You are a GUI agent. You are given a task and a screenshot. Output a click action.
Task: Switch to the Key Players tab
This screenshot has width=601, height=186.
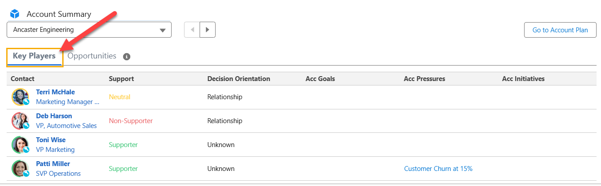[x=34, y=56]
